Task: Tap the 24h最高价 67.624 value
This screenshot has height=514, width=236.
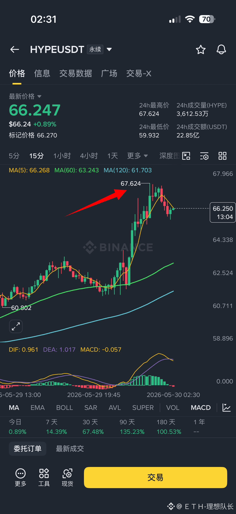Action: coord(149,114)
